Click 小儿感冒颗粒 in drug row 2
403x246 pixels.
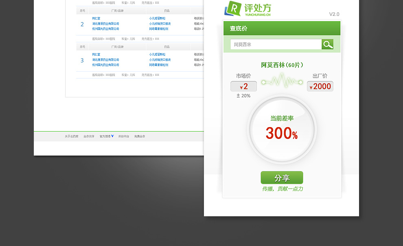(158, 19)
